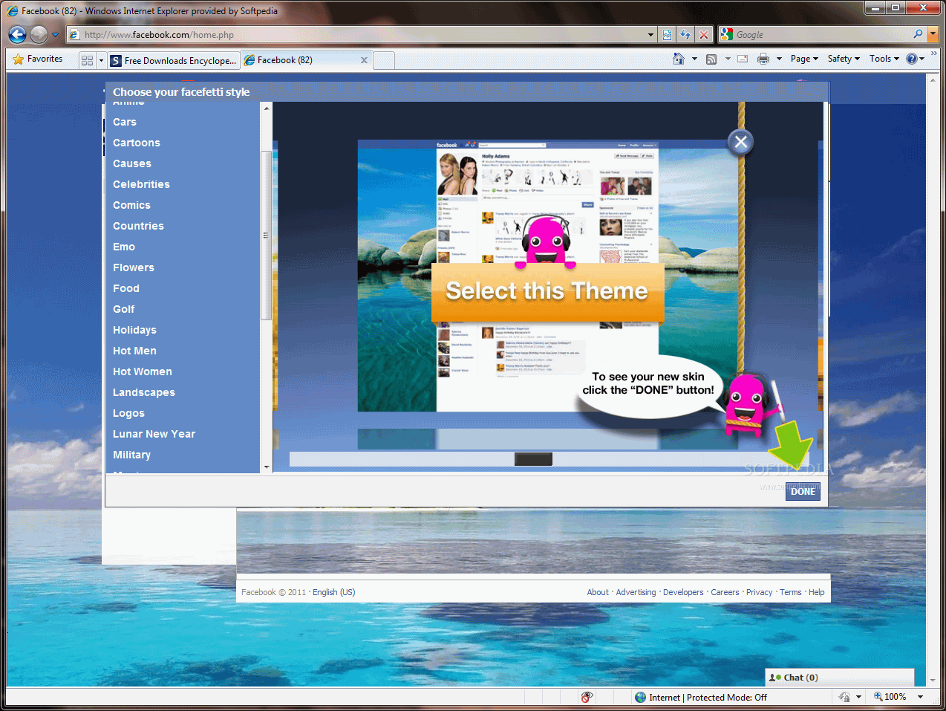The height and width of the screenshot is (711, 946).
Task: Click the search magnifier icon
Action: [x=918, y=34]
